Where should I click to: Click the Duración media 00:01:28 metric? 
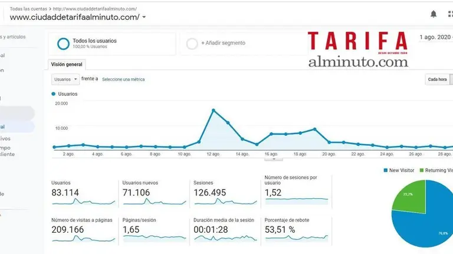click(226, 230)
